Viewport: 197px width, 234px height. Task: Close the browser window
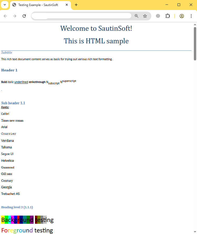pyautogui.click(x=191, y=5)
